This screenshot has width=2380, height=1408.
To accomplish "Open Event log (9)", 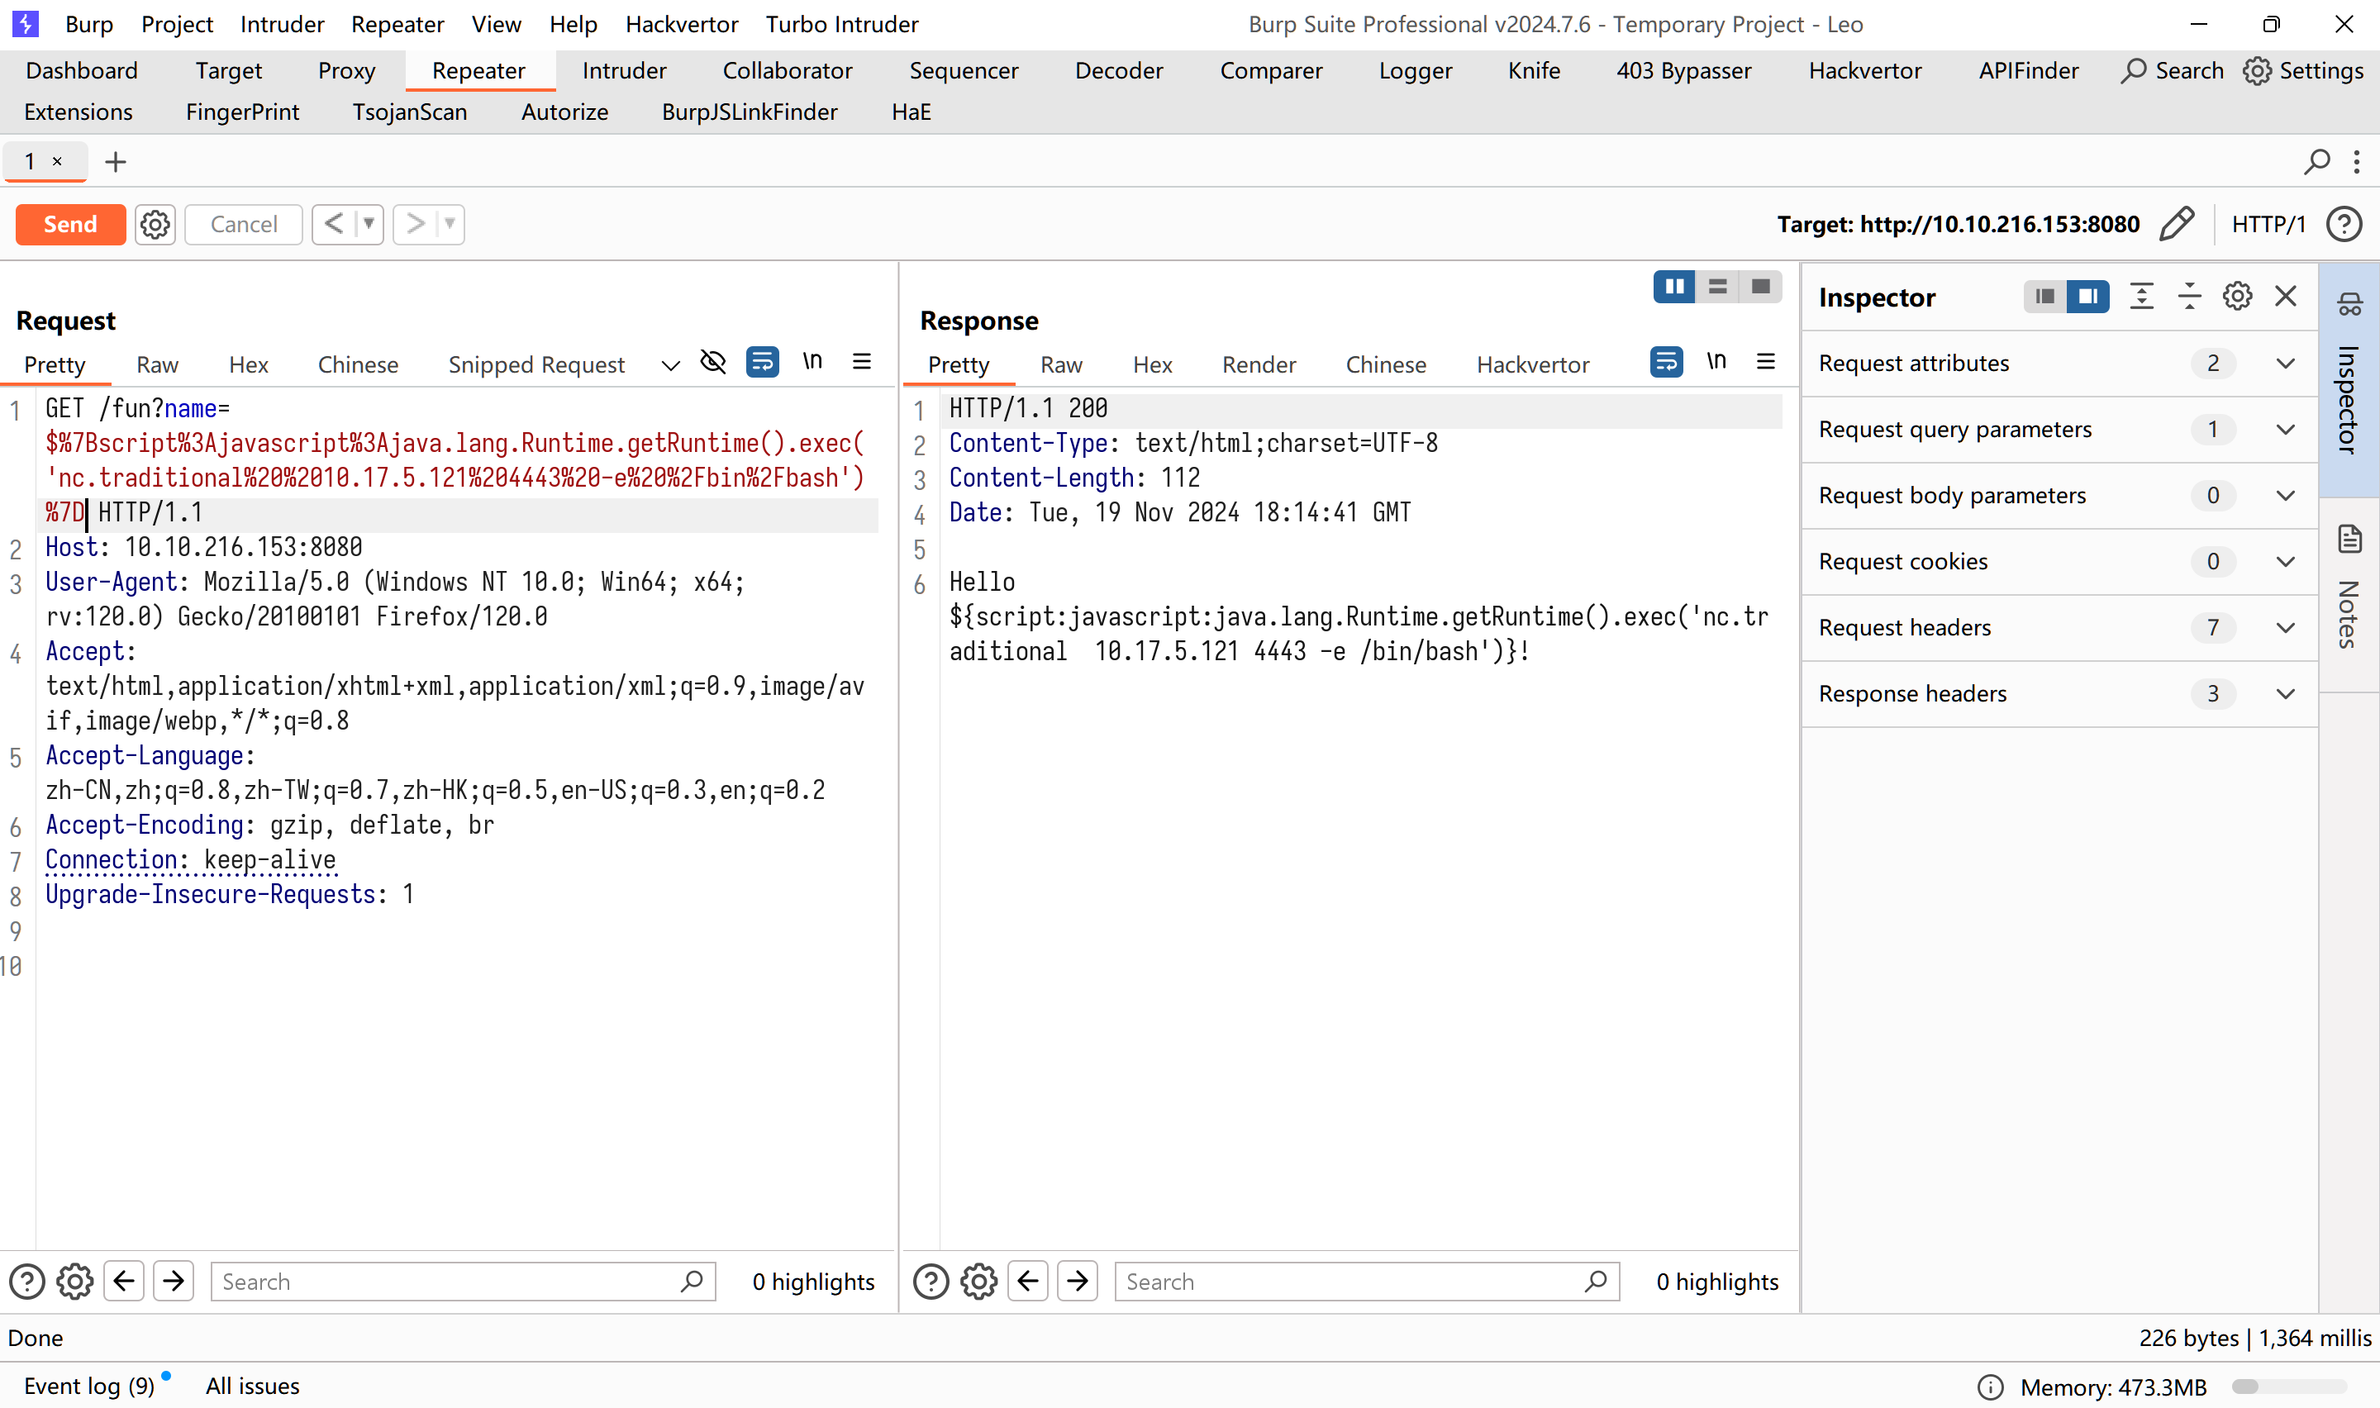I will tap(89, 1387).
